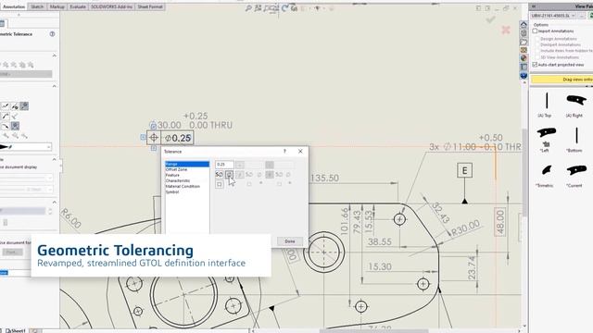The image size is (593, 333).
Task: Click the spherical diameter symbol button
Action: 220,175
